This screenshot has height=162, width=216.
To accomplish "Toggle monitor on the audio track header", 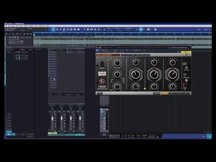I will point(18,37).
